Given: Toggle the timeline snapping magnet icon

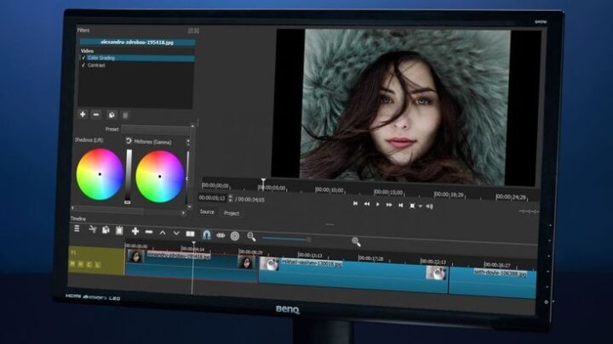Looking at the screenshot, I should [x=206, y=234].
